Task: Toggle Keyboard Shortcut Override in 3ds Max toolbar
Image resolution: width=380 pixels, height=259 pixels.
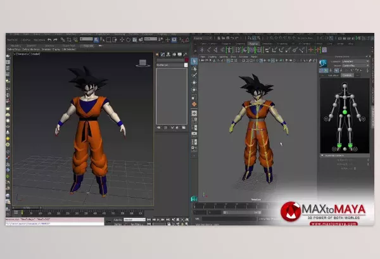Action: click(x=174, y=39)
